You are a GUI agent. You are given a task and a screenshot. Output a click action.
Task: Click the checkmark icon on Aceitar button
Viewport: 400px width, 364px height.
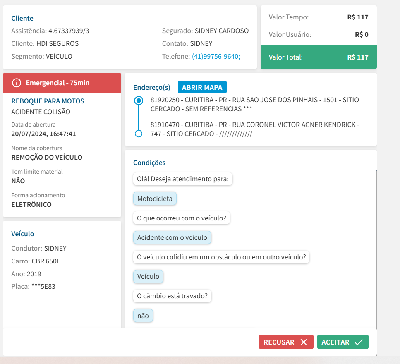pyautogui.click(x=359, y=342)
